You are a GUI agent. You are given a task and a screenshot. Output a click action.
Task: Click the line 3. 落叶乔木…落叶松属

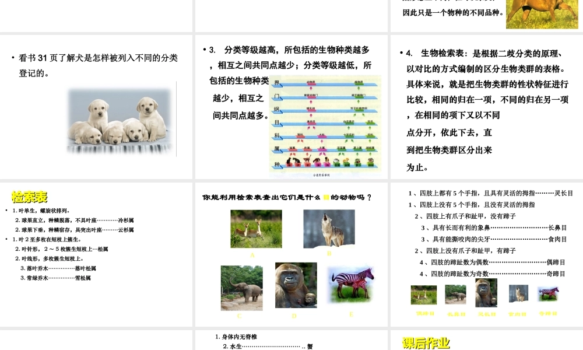[58, 268]
